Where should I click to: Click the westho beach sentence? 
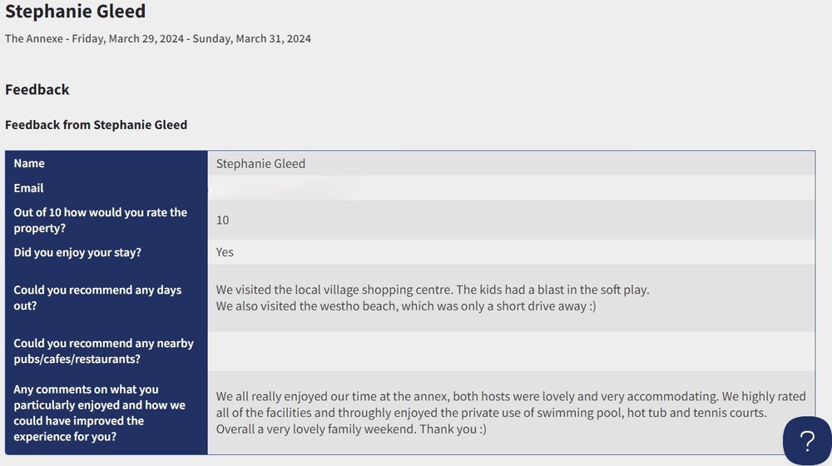[406, 305]
